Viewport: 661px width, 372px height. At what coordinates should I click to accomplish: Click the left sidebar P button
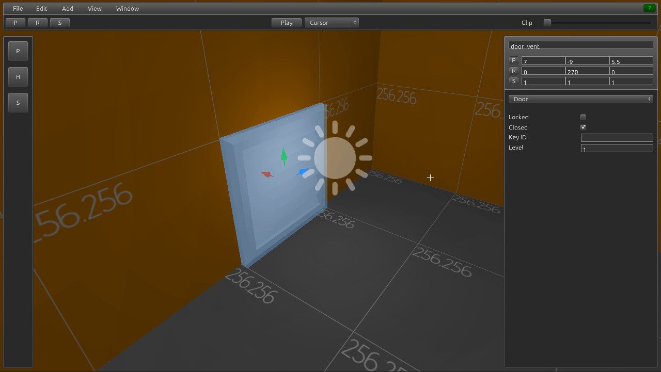[18, 51]
